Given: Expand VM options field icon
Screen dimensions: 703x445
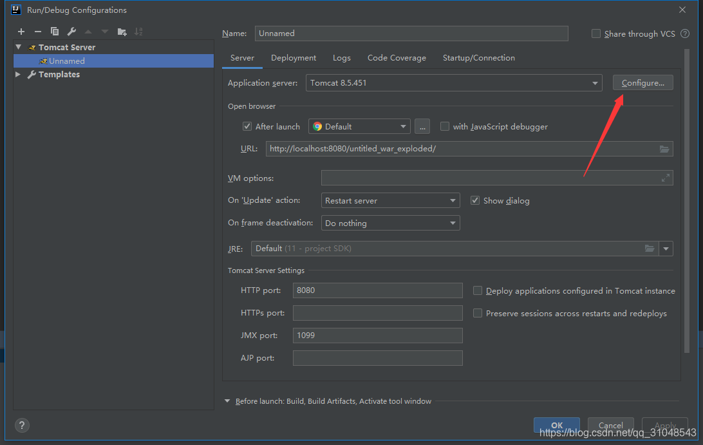Looking at the screenshot, I should tap(666, 178).
